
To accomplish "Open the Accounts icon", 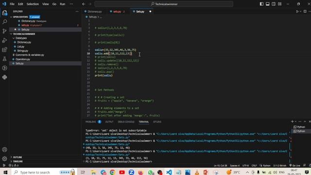I will pos(4,150).
